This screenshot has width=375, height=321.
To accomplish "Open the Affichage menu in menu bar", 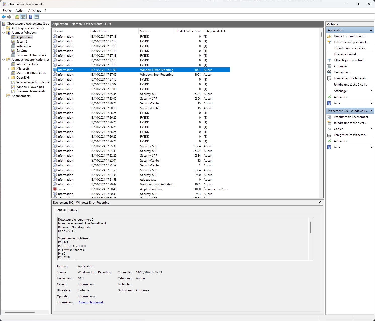I will point(35,11).
